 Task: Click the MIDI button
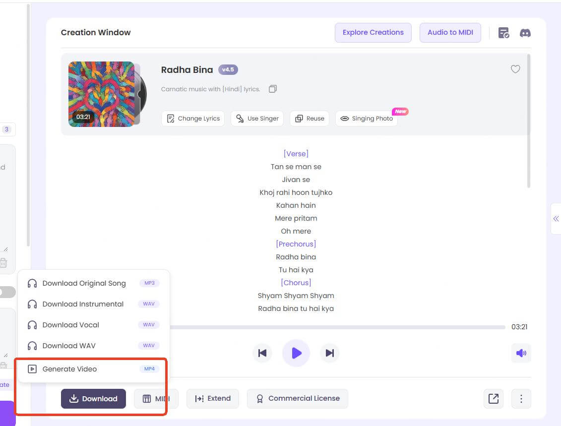156,398
